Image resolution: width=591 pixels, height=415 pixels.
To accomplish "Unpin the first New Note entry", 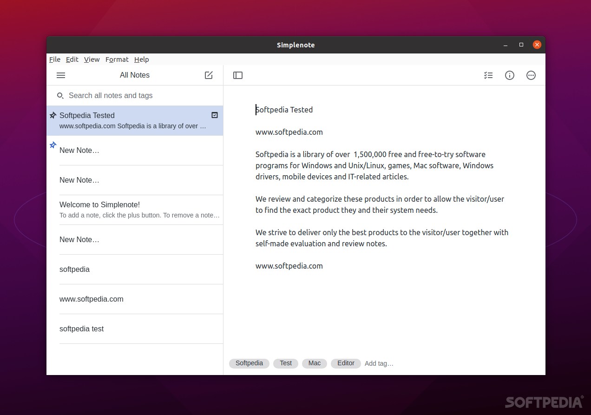I will (53, 145).
